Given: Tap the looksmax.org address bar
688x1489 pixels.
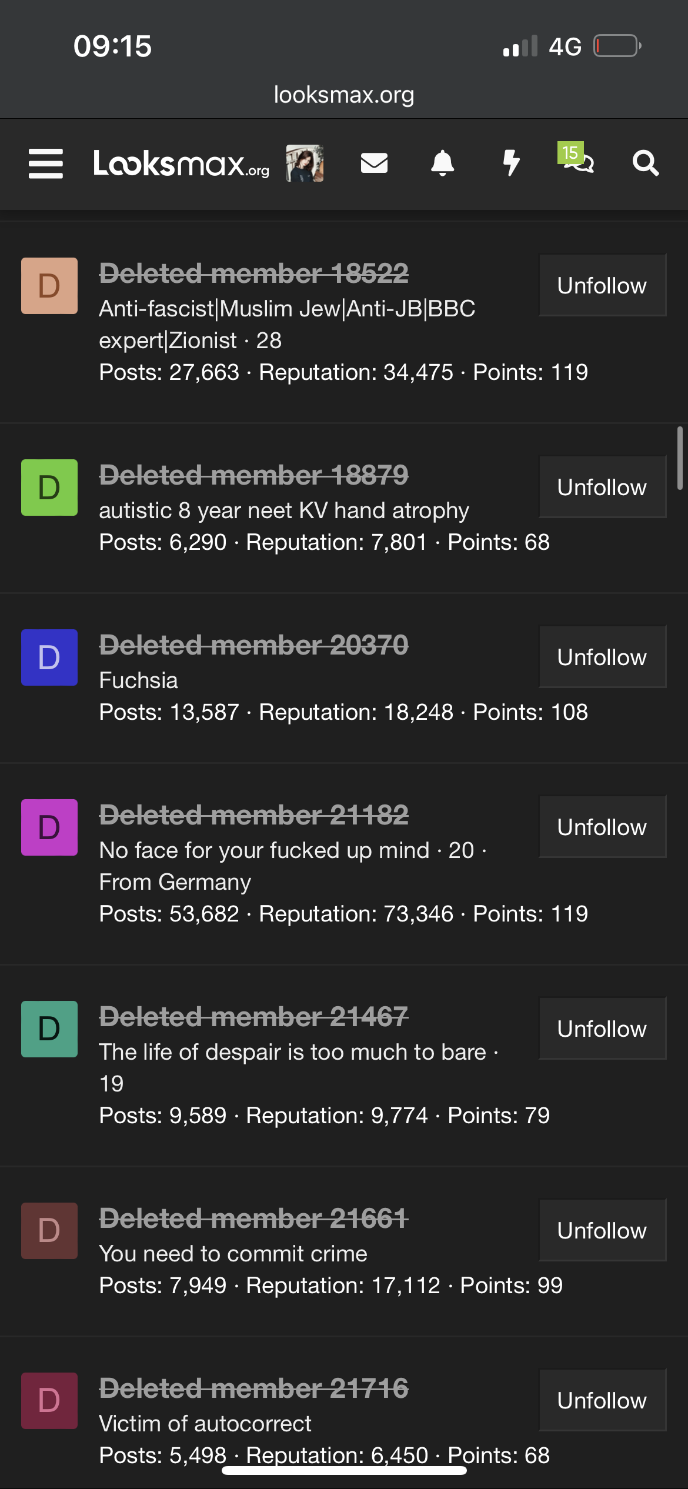Looking at the screenshot, I should click(344, 95).
